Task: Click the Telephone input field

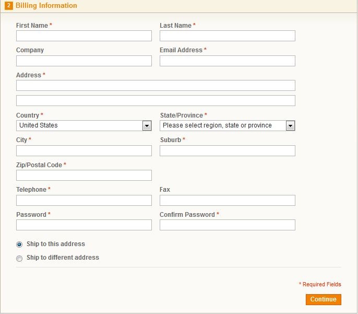Action: [84, 201]
